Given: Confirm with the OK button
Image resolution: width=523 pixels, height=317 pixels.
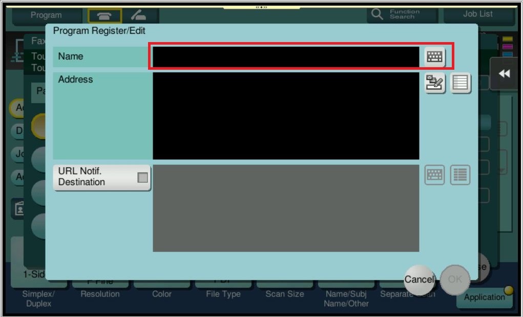Looking at the screenshot, I should pos(455,280).
